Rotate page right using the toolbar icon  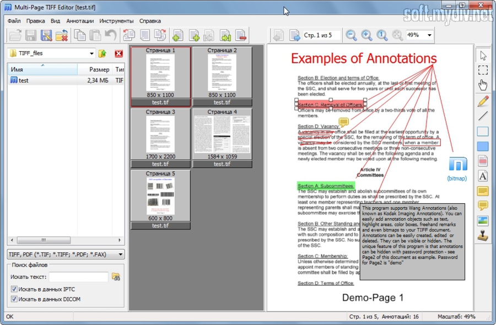coord(160,35)
